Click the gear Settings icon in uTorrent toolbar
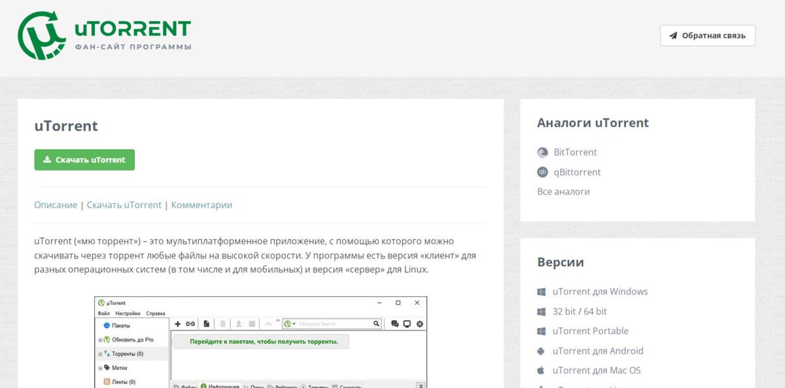The width and height of the screenshot is (785, 388). 420,323
